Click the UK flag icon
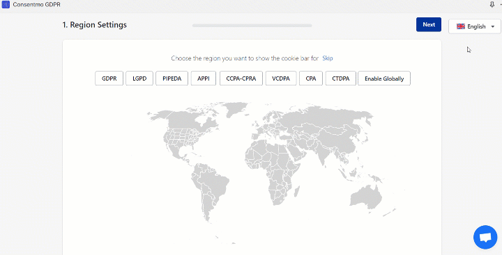 click(x=461, y=26)
